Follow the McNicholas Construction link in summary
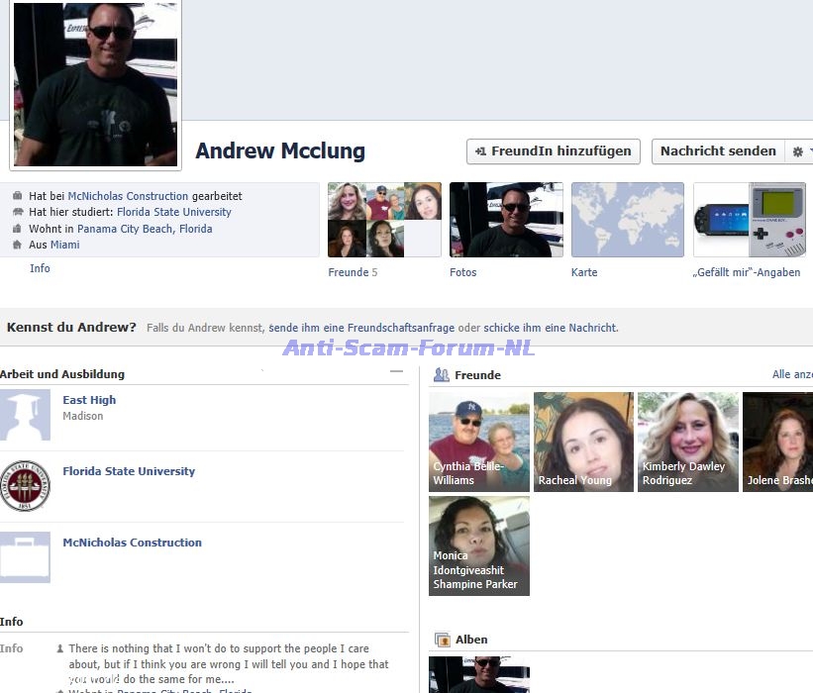The width and height of the screenshot is (813, 693). (128, 196)
